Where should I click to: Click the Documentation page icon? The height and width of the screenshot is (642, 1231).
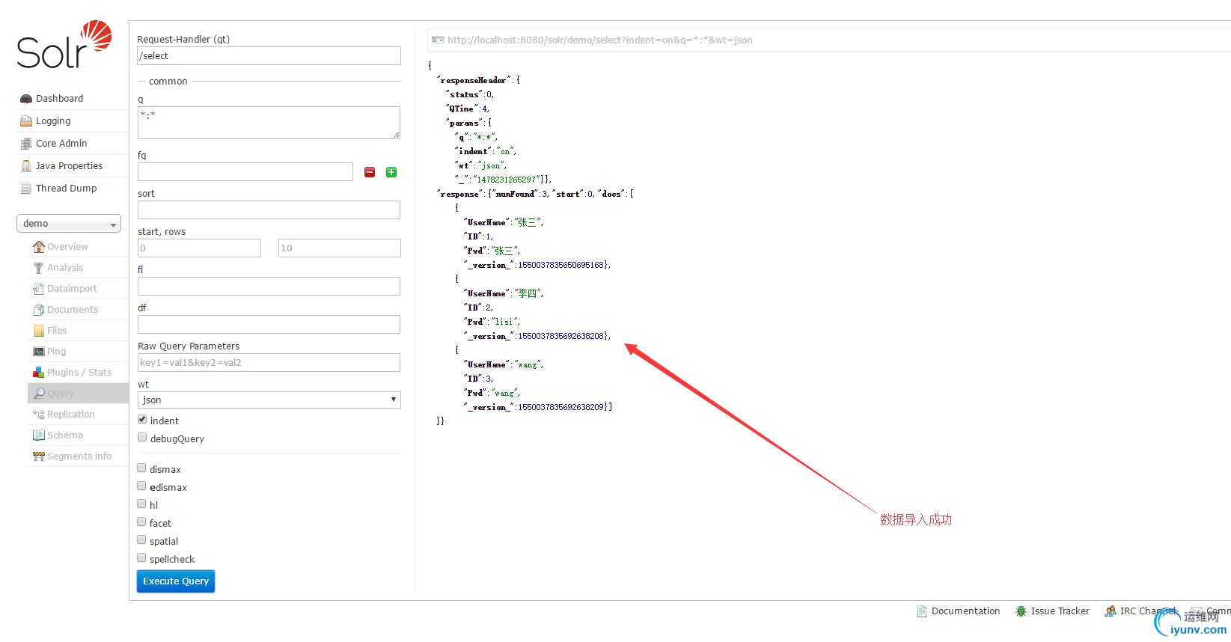[922, 611]
